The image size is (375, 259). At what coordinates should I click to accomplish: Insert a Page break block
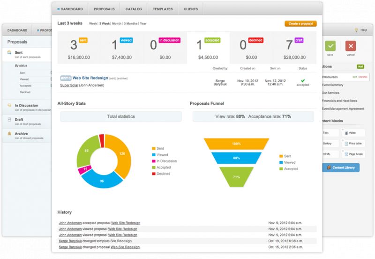(354, 154)
